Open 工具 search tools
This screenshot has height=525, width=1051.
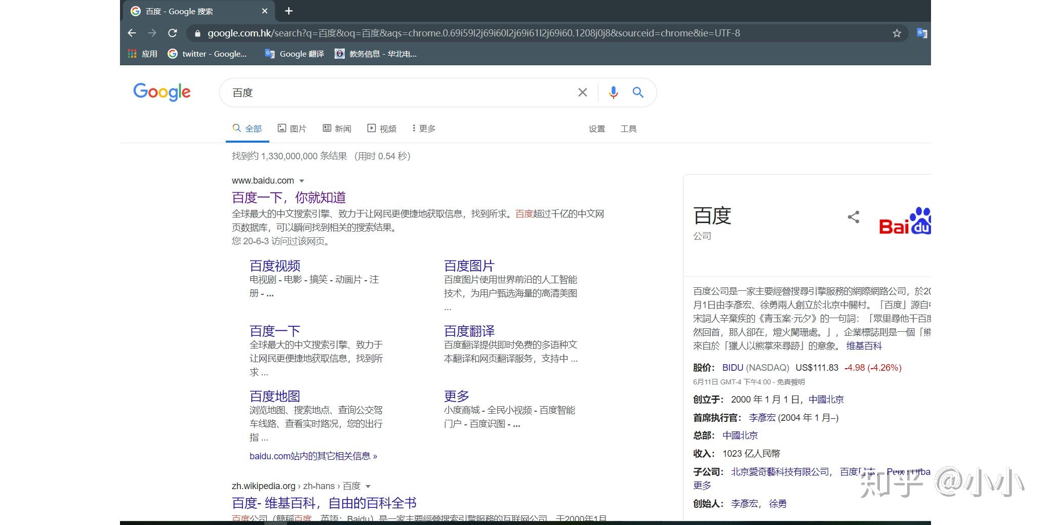point(628,129)
